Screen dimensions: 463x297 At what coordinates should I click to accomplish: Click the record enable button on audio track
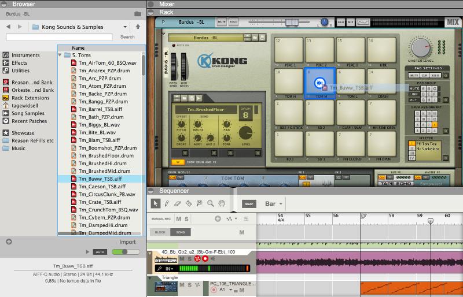click(x=205, y=258)
